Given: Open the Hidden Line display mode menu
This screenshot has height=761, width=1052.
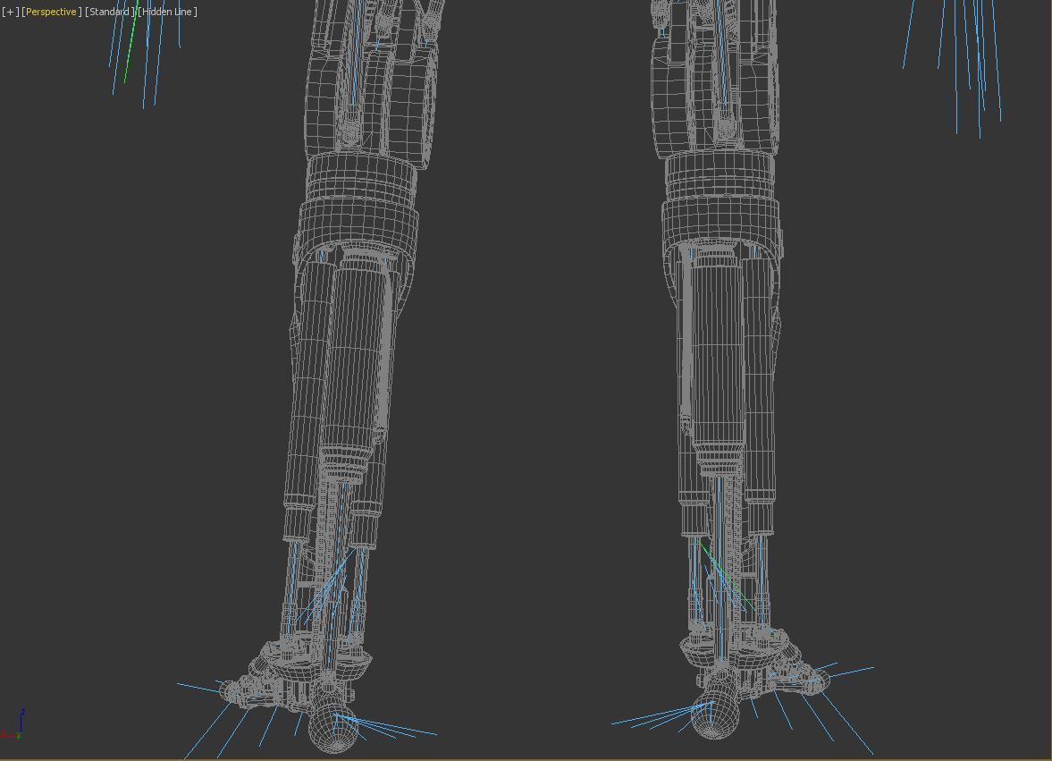Looking at the screenshot, I should click(x=168, y=13).
